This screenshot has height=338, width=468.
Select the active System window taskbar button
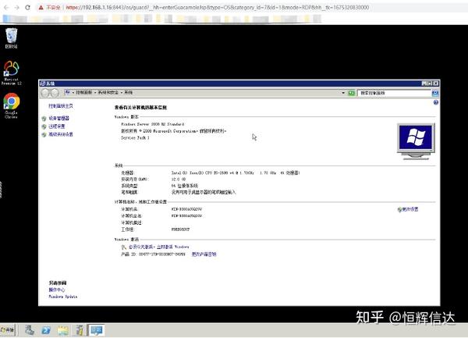(97, 330)
